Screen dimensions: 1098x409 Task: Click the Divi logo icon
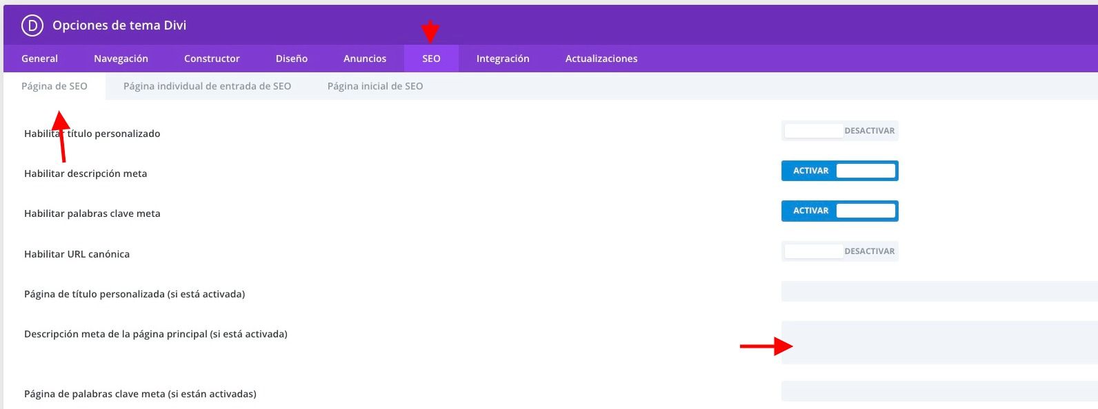point(32,25)
